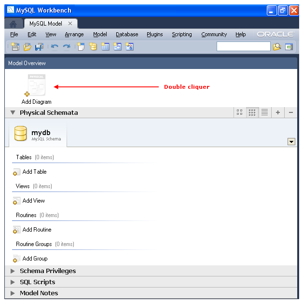Click the Add View icon

16,201
